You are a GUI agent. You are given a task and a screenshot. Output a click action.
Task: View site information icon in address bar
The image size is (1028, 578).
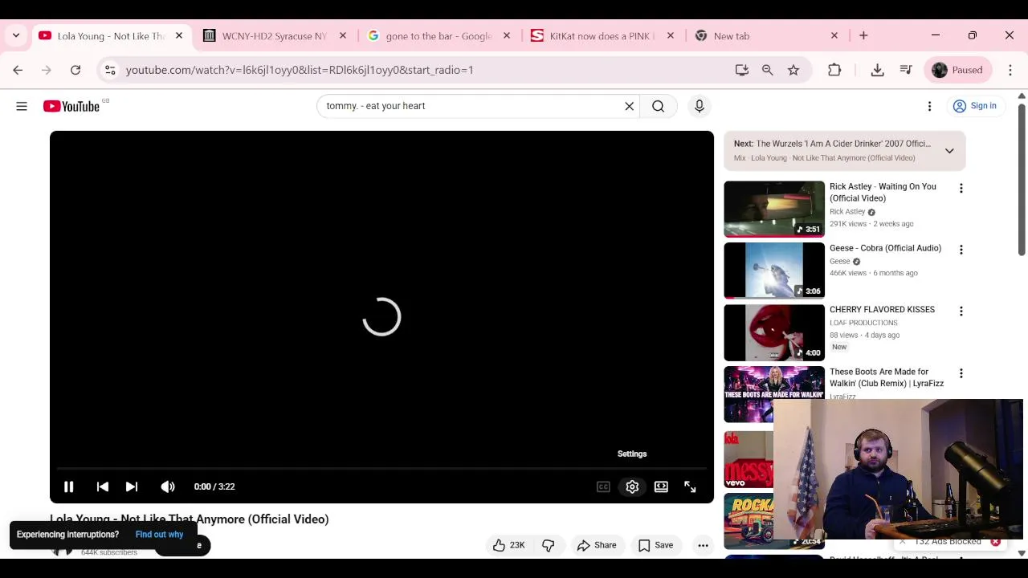[110, 70]
